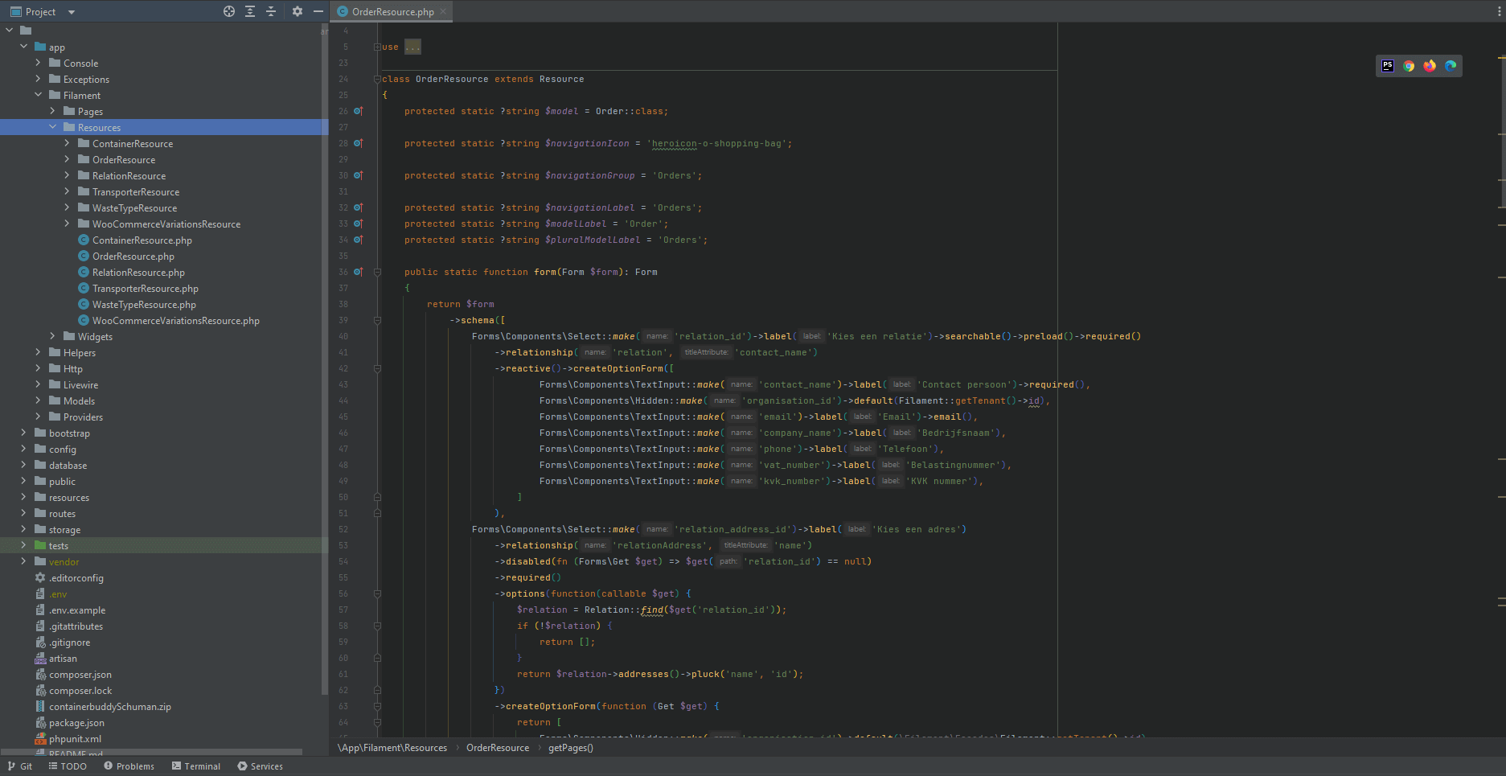Viewport: 1506px width, 776px height.
Task: Click the Expand All icon in Project toolbar
Action: [250, 11]
